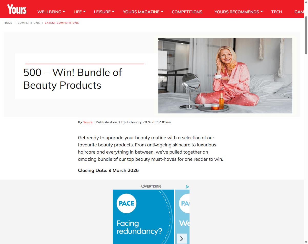Click the beauty products hero image
Screen dimensions: 308x244
tap(225, 76)
